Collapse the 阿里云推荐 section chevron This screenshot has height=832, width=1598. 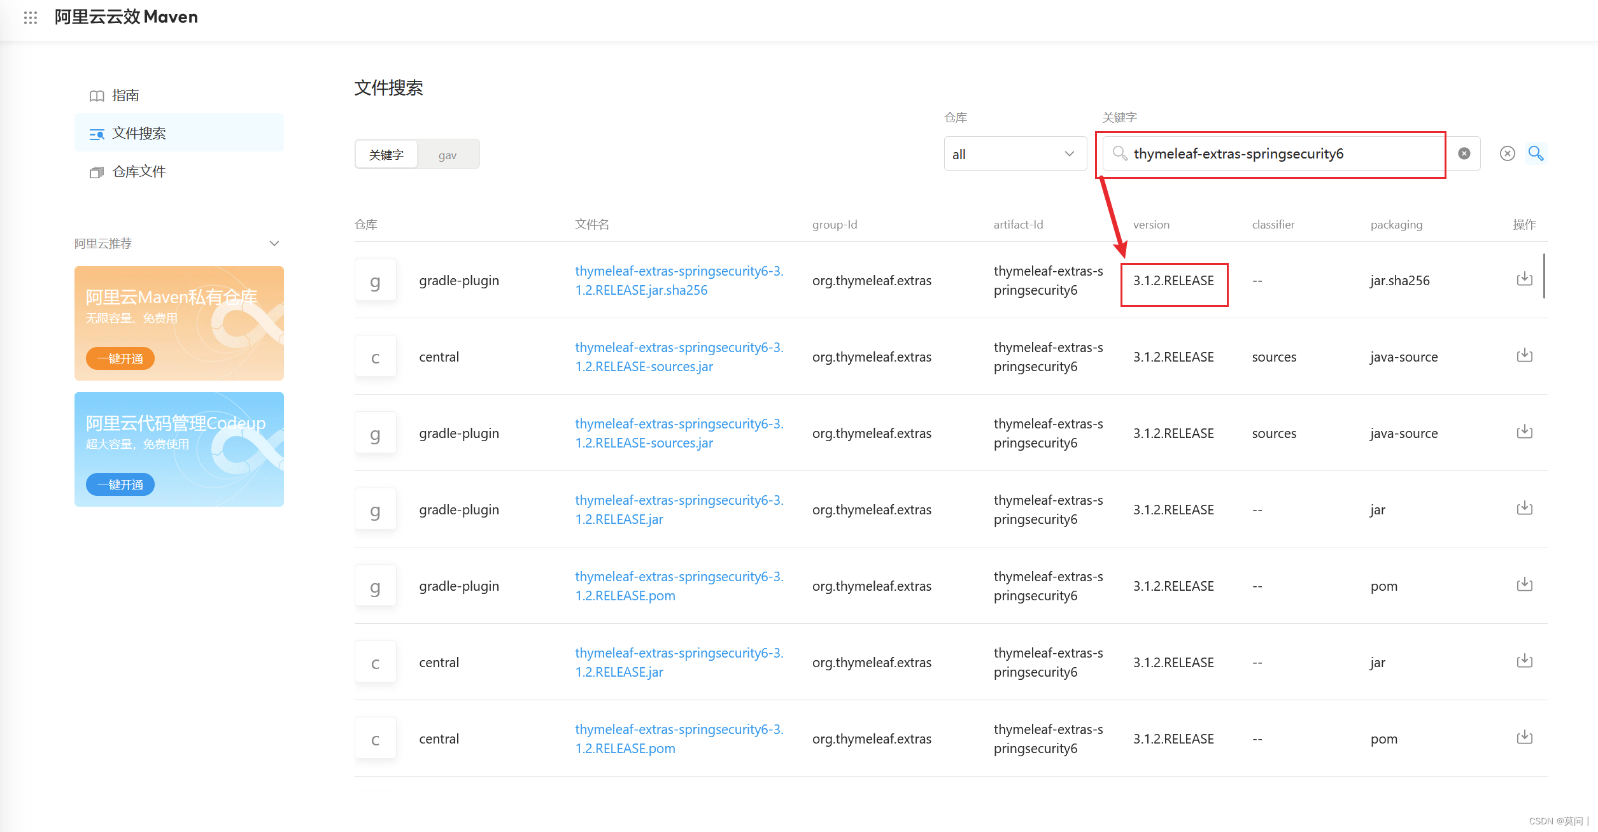pyautogui.click(x=274, y=243)
